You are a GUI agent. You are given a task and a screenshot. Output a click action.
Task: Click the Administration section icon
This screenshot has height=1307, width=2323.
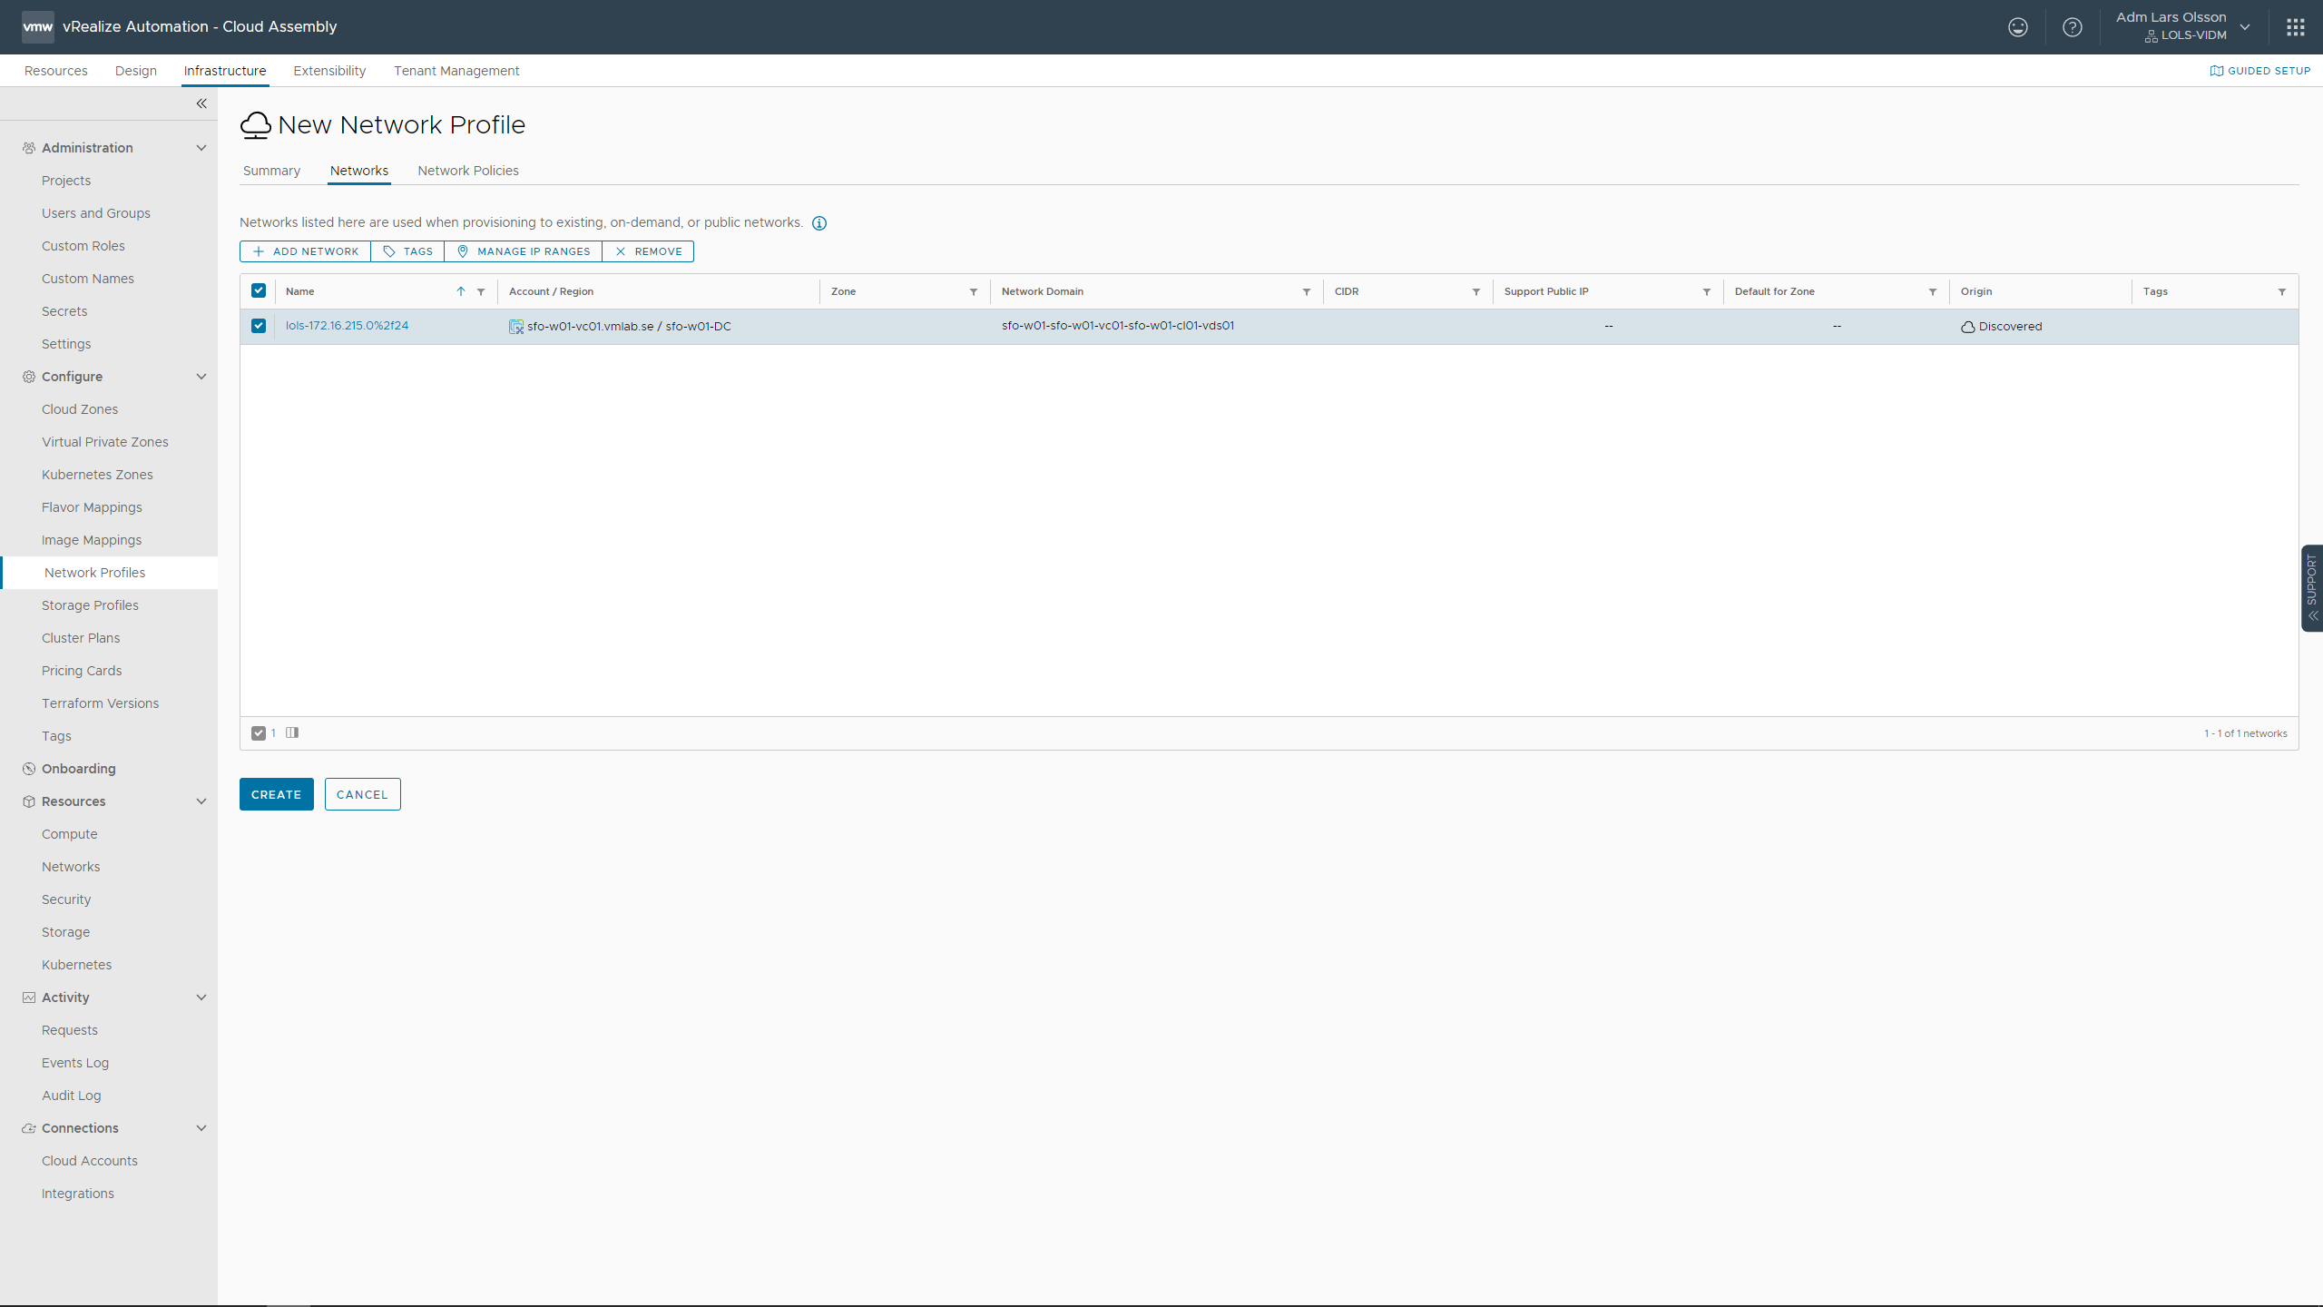point(29,148)
